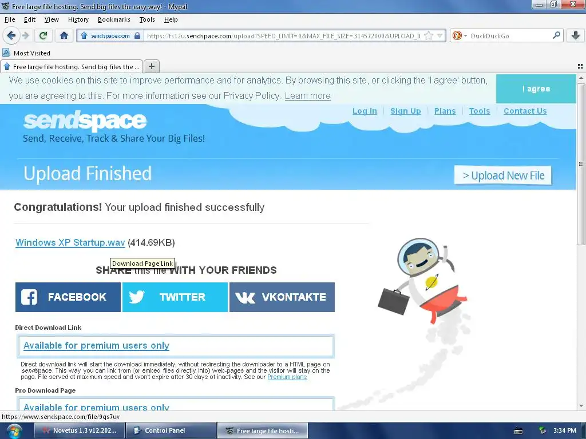Share the file on Twitter

(x=175, y=297)
